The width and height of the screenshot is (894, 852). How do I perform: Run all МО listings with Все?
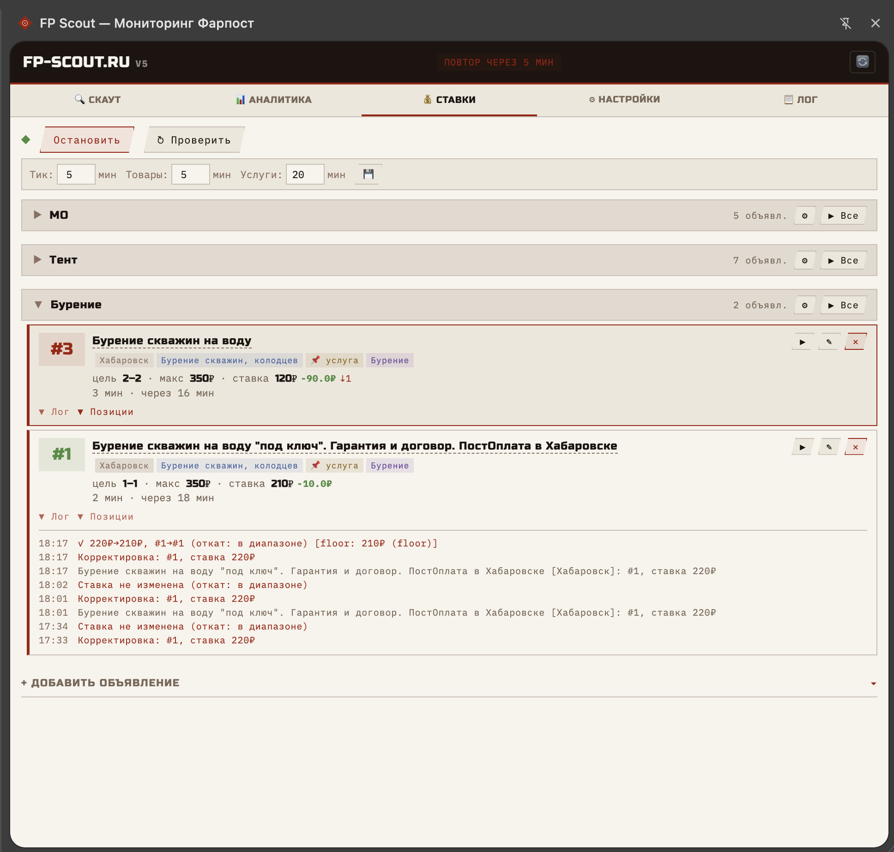click(x=843, y=216)
